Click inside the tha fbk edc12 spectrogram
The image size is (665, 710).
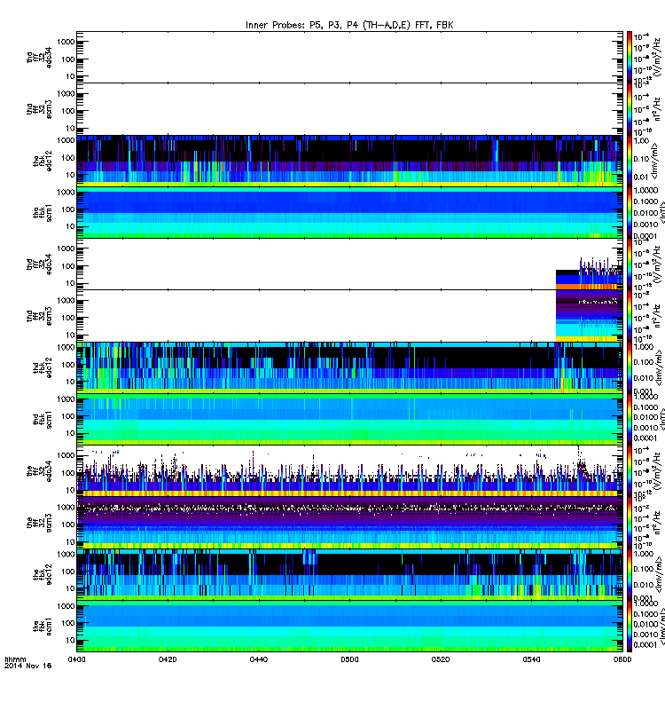pos(349,161)
